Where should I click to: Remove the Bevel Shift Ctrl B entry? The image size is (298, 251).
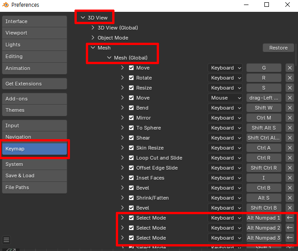point(290,208)
